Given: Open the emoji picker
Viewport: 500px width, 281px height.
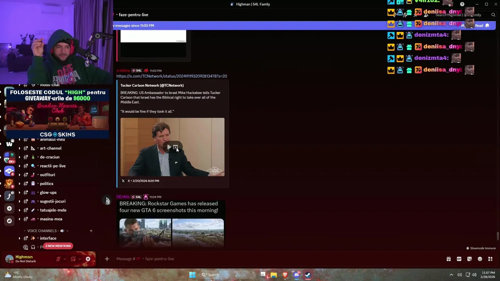Looking at the screenshot, I should coord(480,259).
